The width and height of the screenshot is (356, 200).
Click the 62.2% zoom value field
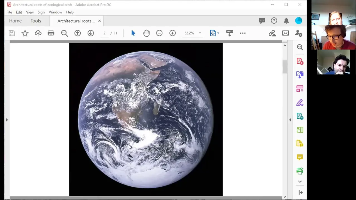click(189, 33)
